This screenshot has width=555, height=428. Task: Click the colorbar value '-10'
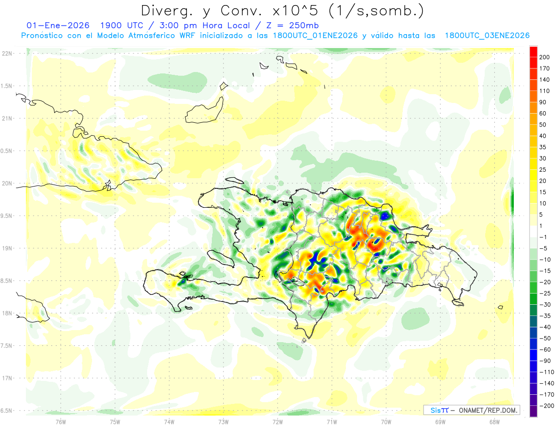[545, 259]
